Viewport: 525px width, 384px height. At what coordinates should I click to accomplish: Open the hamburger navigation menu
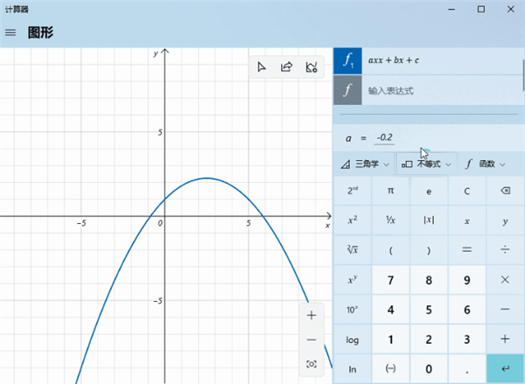coord(10,32)
